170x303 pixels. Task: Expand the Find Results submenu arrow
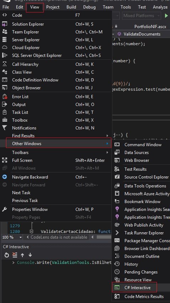107,135
